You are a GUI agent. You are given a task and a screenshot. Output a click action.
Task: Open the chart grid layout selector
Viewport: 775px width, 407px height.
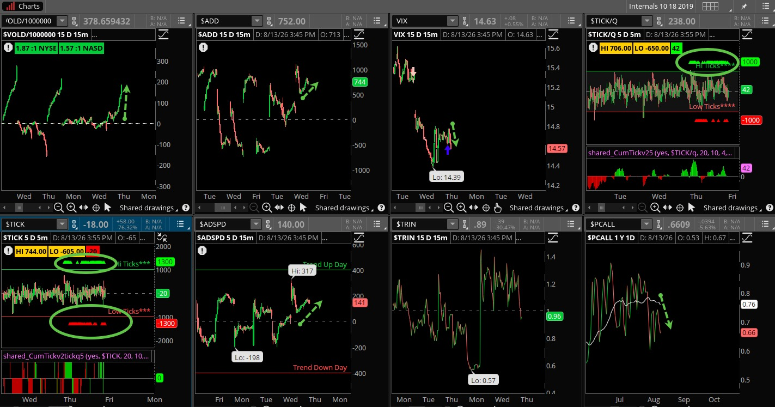coord(710,6)
